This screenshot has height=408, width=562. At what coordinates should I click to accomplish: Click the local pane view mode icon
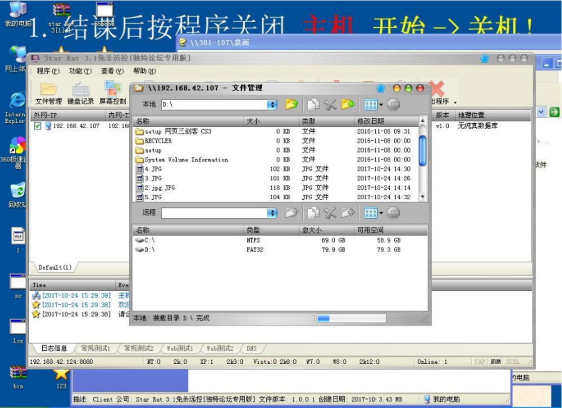tap(371, 104)
